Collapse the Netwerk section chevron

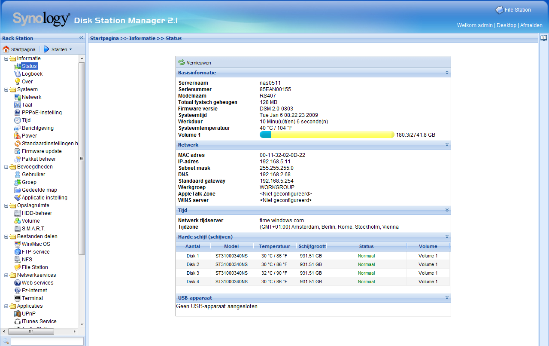[x=447, y=145]
